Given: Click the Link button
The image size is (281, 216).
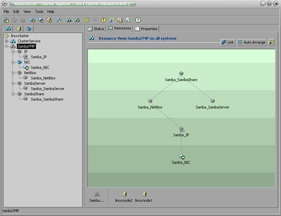Looking at the screenshot, I should coord(228,43).
